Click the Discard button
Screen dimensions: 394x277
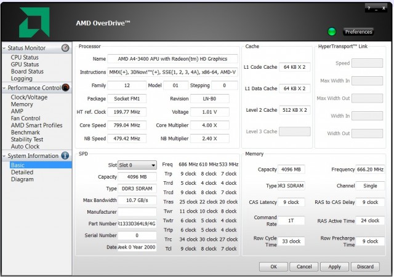365,267
